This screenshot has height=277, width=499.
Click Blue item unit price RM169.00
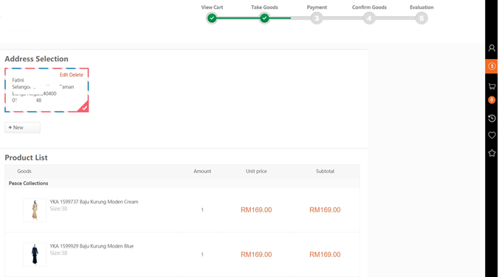pyautogui.click(x=256, y=255)
